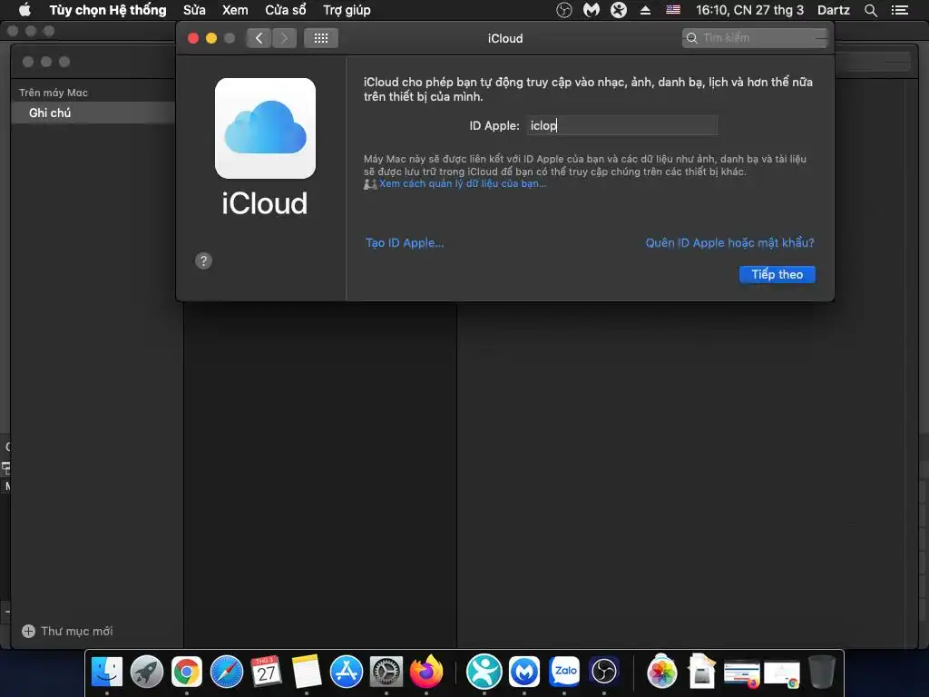
Task: Go back with the left chevron button
Action: coord(259,38)
